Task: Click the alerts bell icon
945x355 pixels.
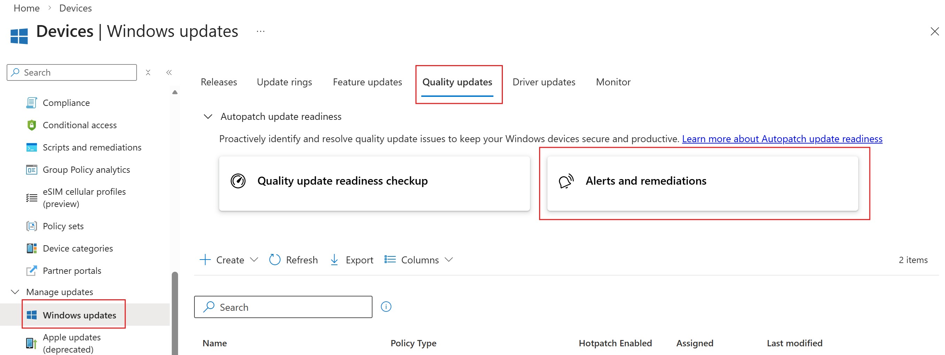Action: pyautogui.click(x=566, y=181)
